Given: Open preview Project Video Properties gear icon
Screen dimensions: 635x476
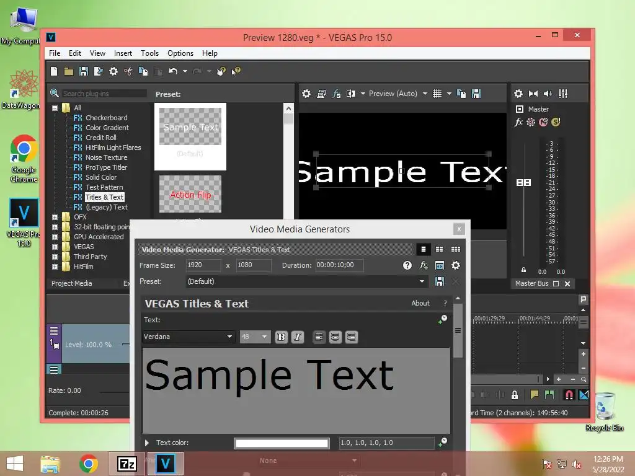Looking at the screenshot, I should (x=306, y=94).
